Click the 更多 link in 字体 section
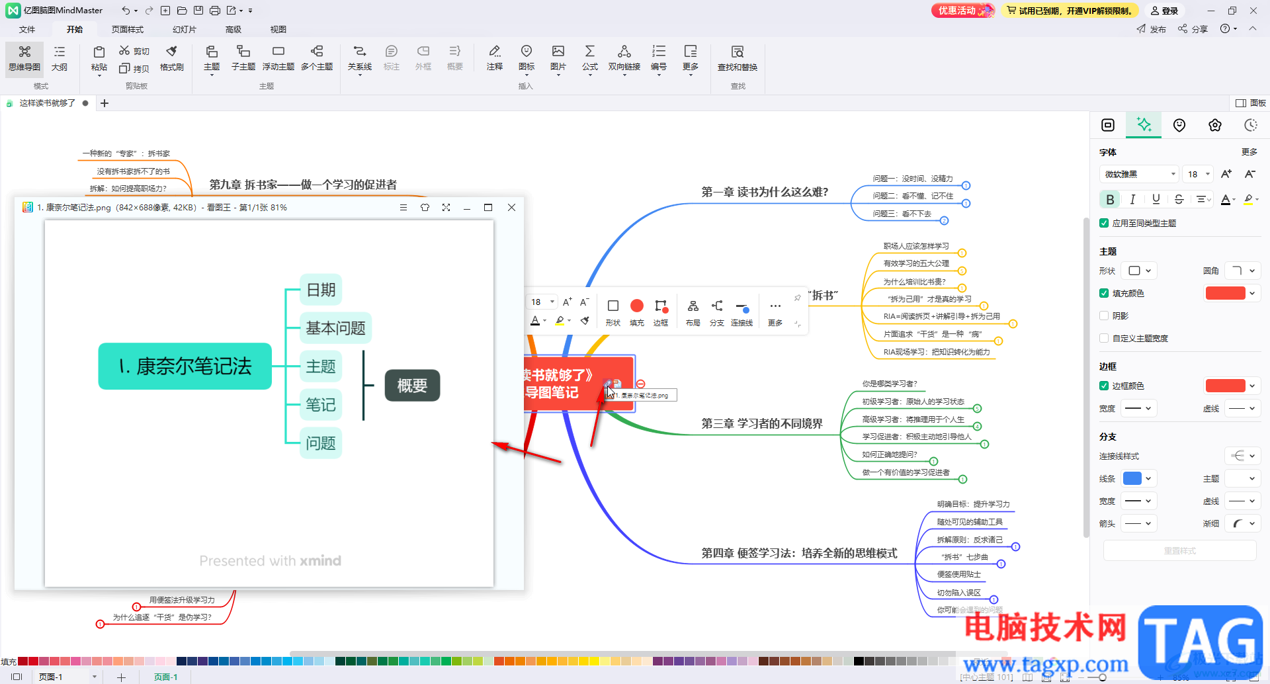 click(x=1249, y=152)
